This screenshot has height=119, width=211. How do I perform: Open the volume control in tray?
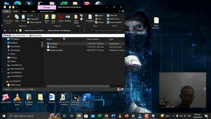click(181, 116)
